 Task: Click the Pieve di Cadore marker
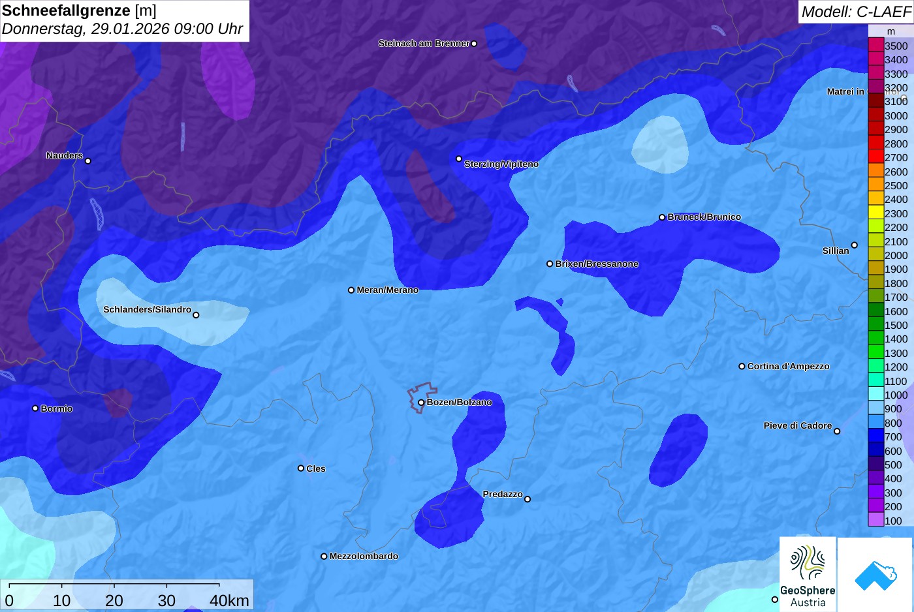point(837,431)
